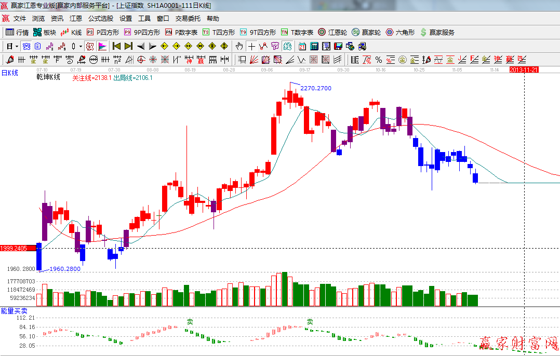Click the 行情 quotes button

pyautogui.click(x=17, y=32)
